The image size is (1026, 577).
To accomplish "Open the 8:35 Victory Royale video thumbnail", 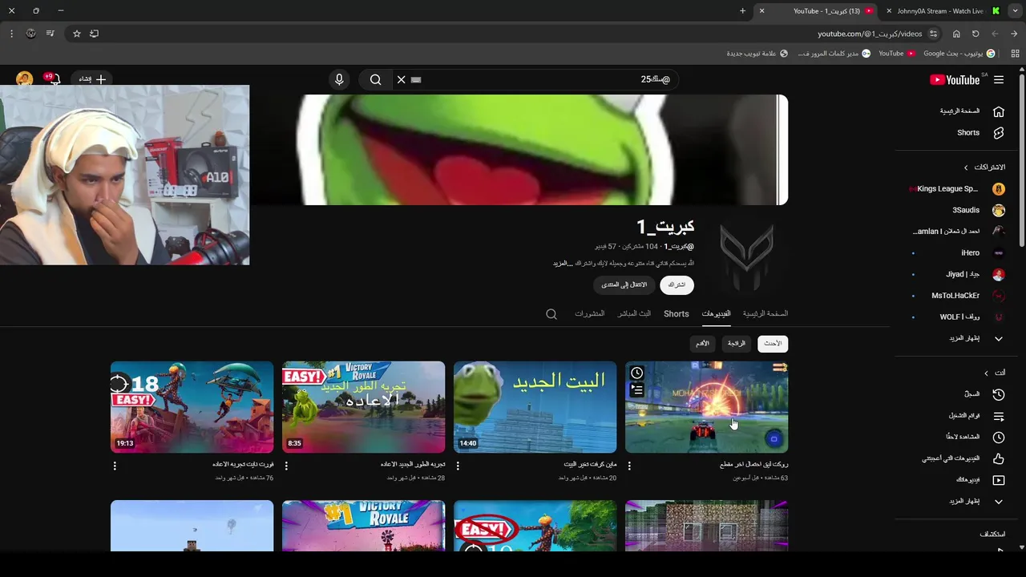I will click(x=363, y=407).
